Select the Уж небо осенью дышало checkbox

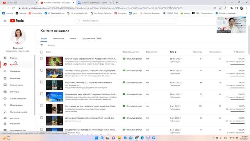pos(42,70)
